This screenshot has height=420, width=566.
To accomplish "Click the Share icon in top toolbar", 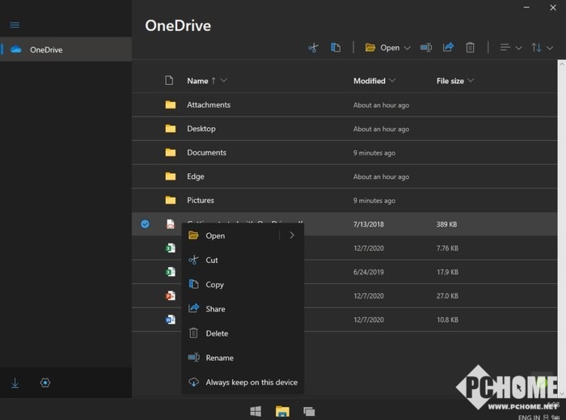I will 448,48.
